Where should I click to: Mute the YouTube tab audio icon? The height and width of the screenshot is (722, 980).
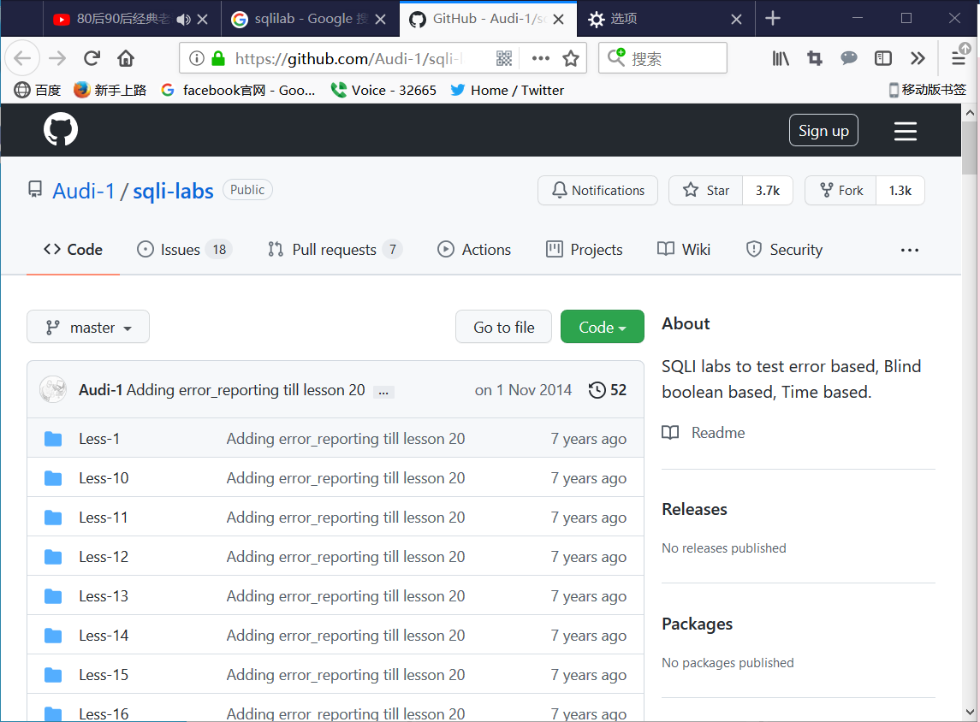coord(183,20)
